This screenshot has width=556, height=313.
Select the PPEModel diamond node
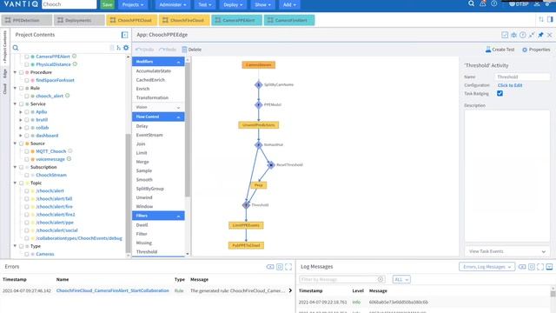tap(259, 104)
